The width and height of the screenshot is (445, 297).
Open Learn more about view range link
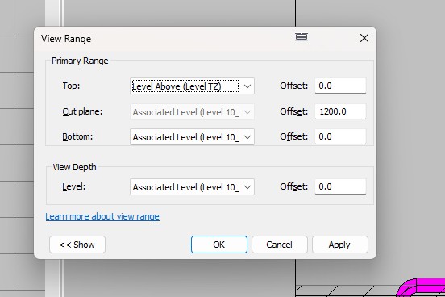[x=102, y=216]
